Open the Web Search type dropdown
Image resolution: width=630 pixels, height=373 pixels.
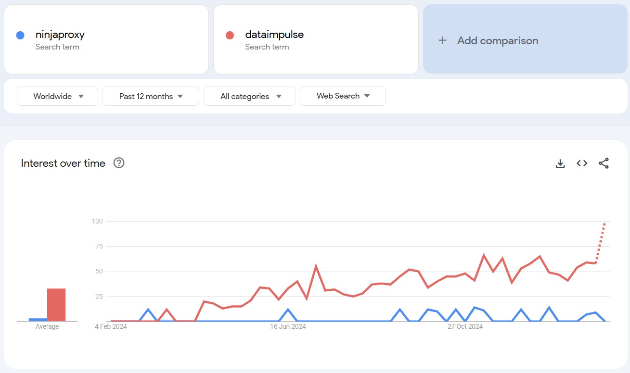click(343, 96)
